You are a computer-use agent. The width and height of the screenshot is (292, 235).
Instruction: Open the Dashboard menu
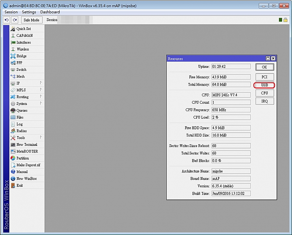pos(49,12)
